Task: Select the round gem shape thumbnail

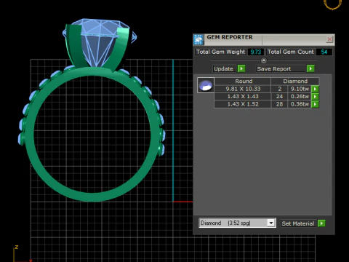Action: point(206,85)
